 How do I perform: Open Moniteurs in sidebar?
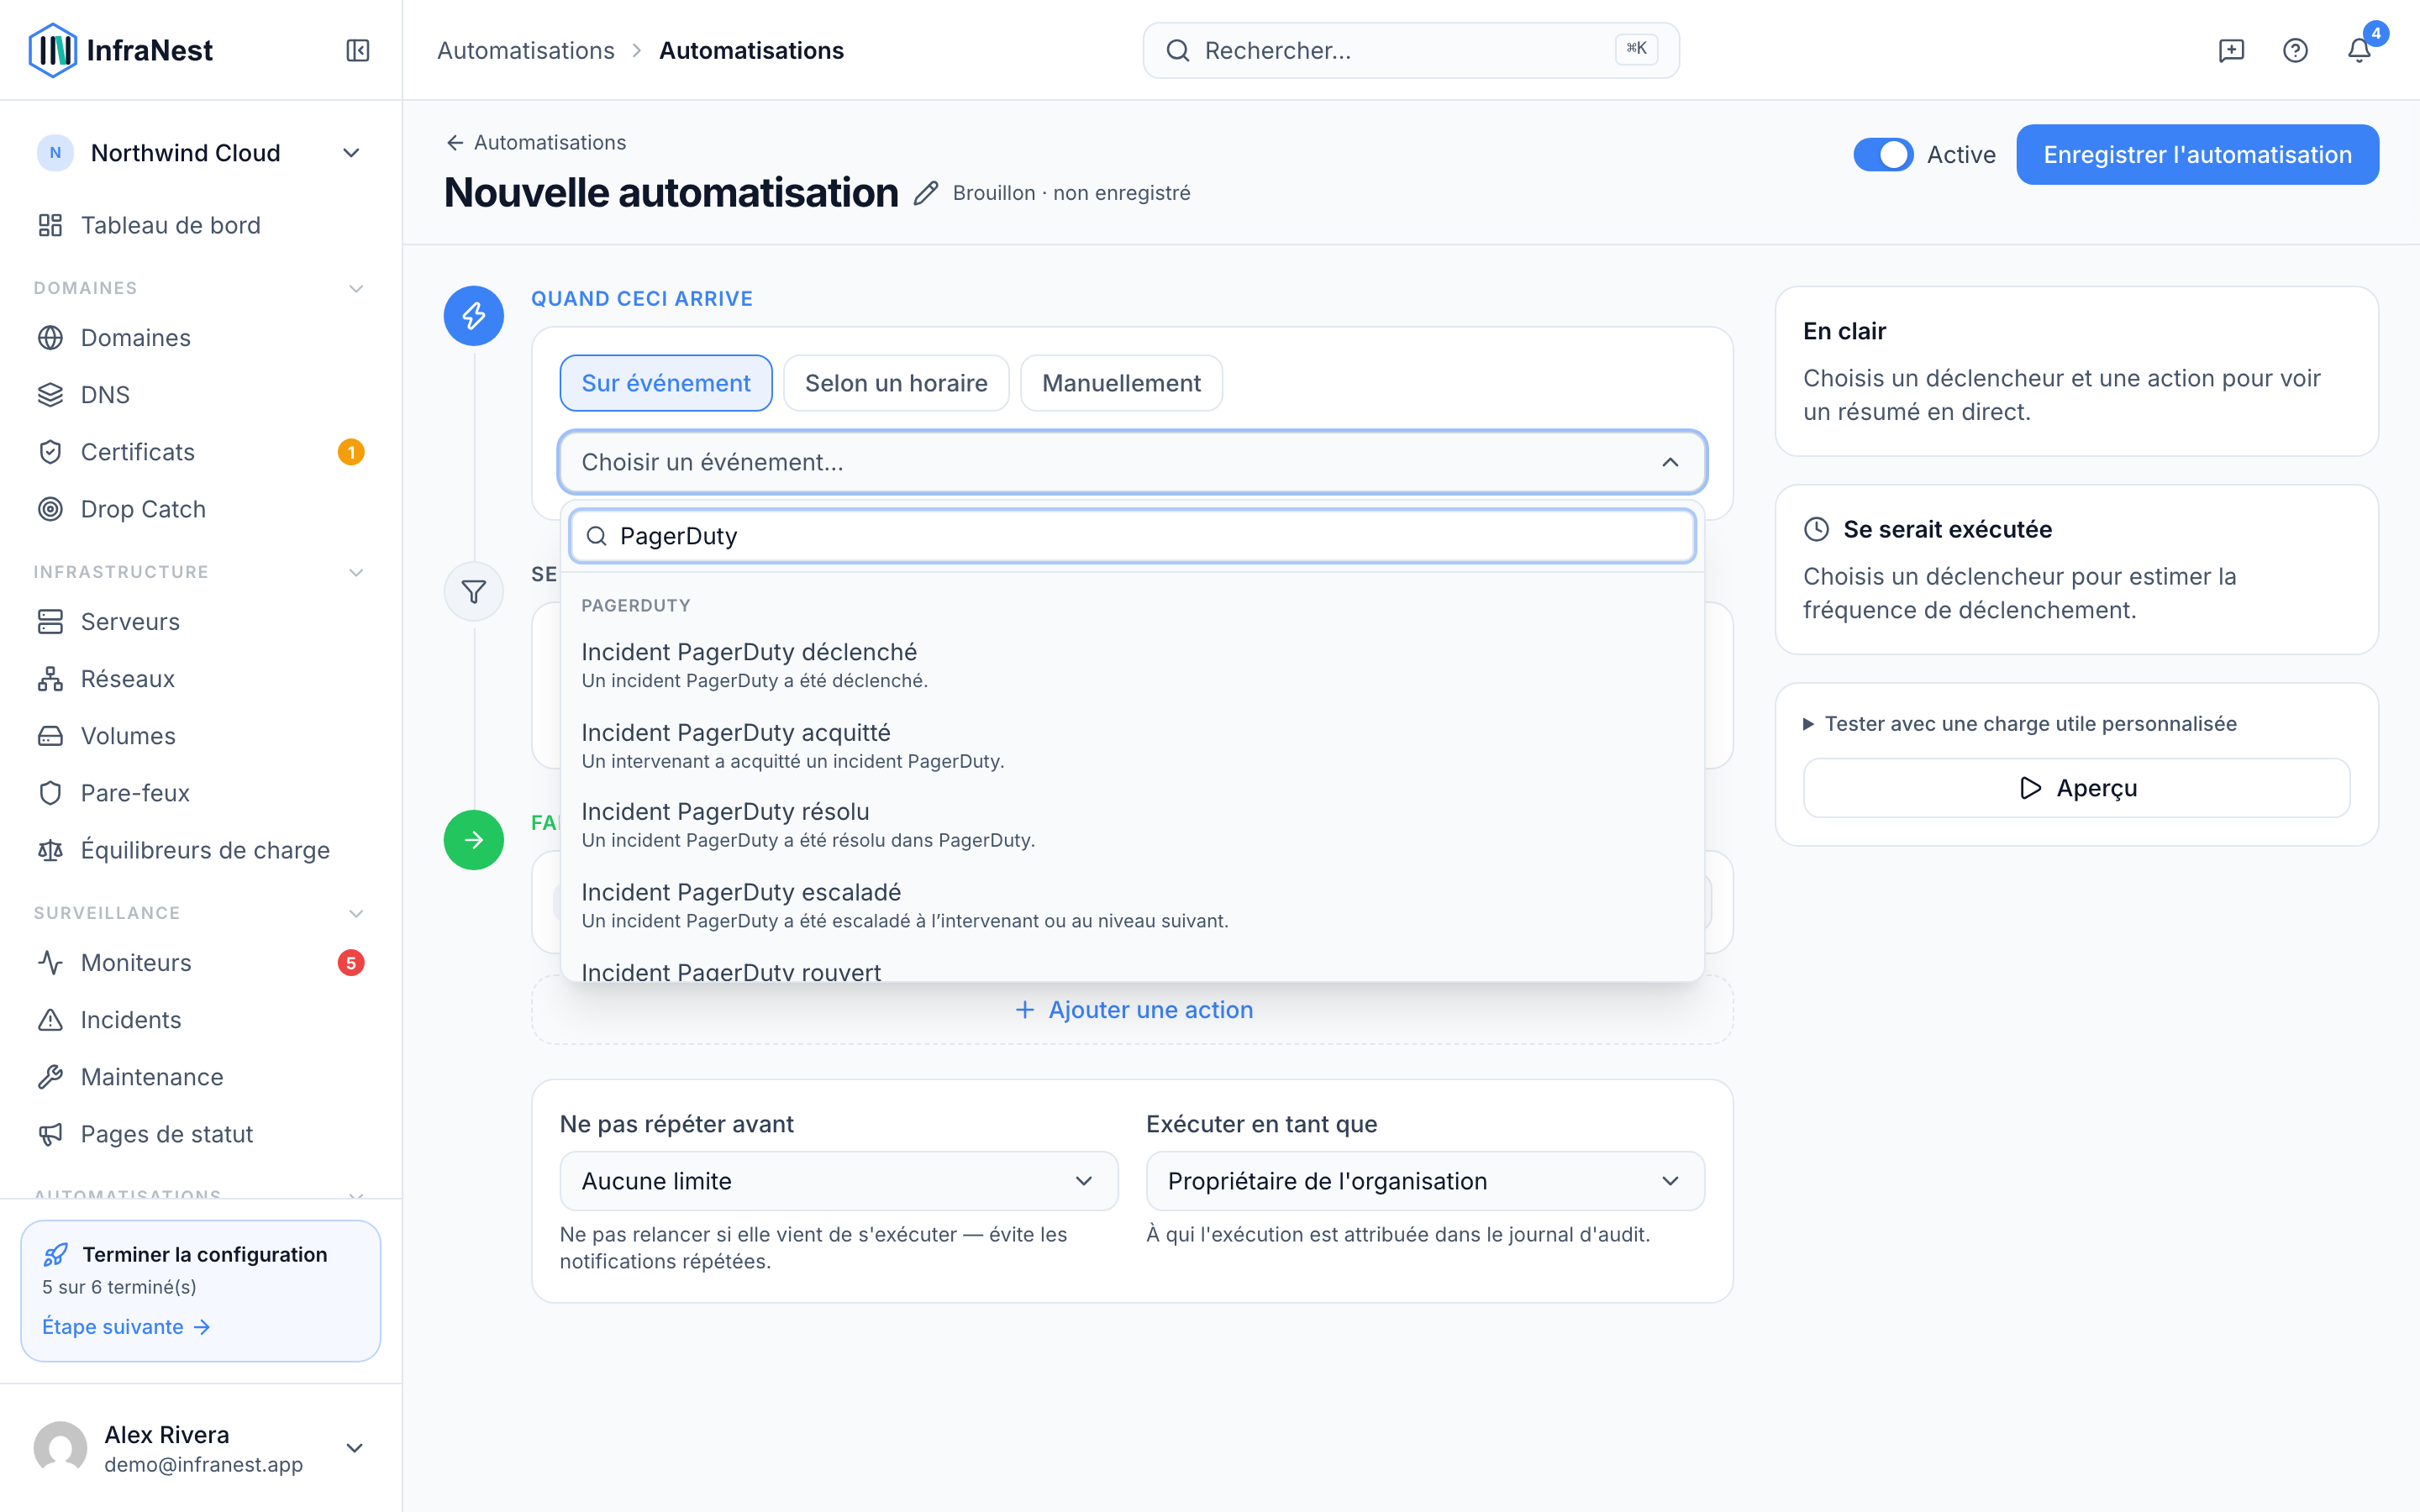[200, 962]
